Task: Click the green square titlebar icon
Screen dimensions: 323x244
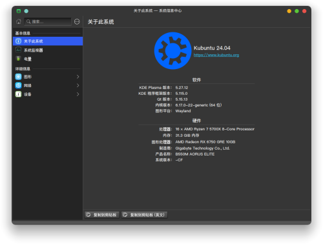Action: point(19,11)
